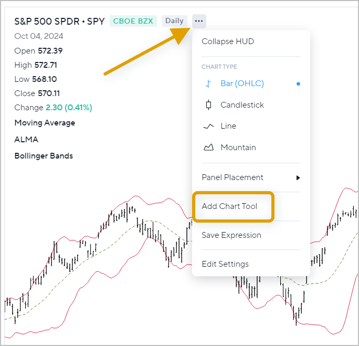Switch chart type to Mountain
This screenshot has width=359, height=346.
point(238,148)
